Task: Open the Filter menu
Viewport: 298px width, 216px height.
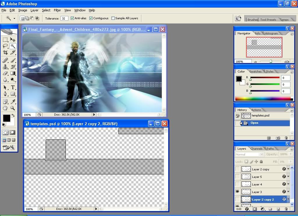Action: point(57,10)
